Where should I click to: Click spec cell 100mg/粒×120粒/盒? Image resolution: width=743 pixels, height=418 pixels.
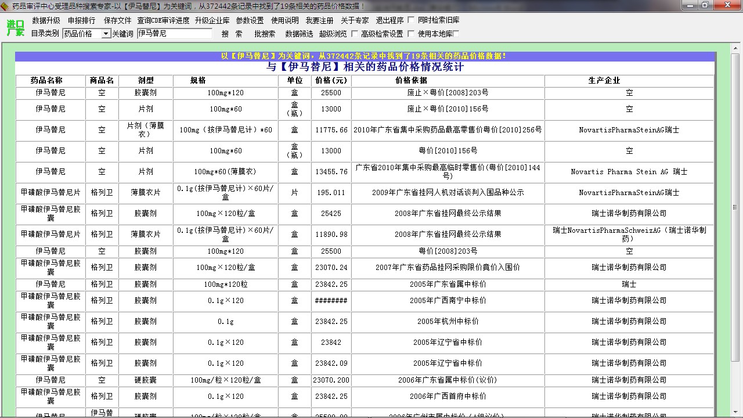point(225,380)
